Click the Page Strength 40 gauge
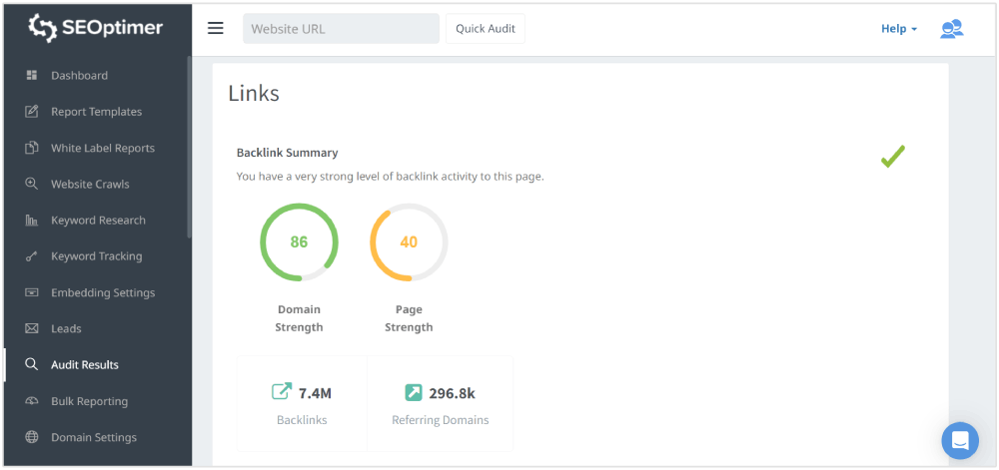Screen dimensions: 999x470 (409, 242)
